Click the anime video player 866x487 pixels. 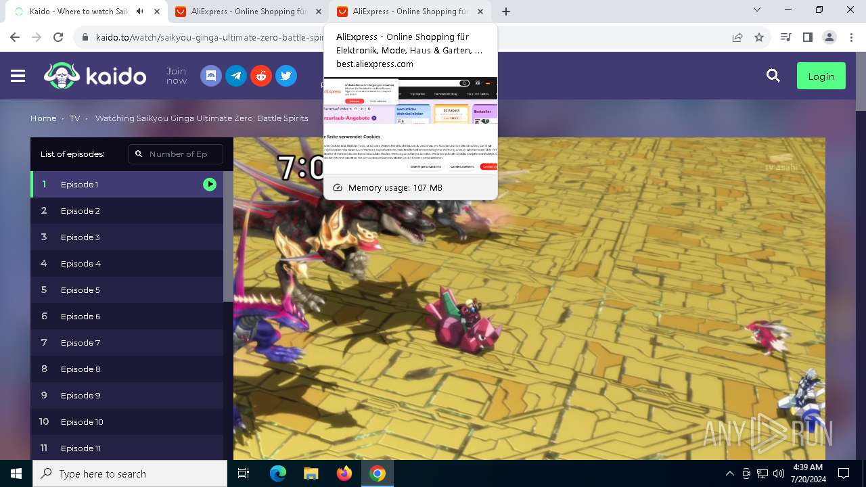point(529,298)
